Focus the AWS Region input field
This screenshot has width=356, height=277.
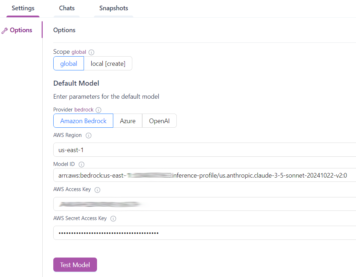pos(205,150)
